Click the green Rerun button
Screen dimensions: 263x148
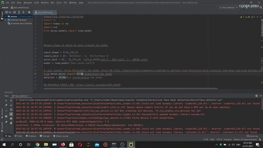pos(6,100)
